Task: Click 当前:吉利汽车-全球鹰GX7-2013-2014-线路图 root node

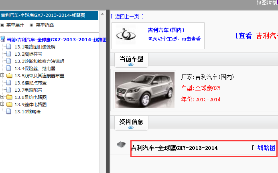Action: click(57, 40)
